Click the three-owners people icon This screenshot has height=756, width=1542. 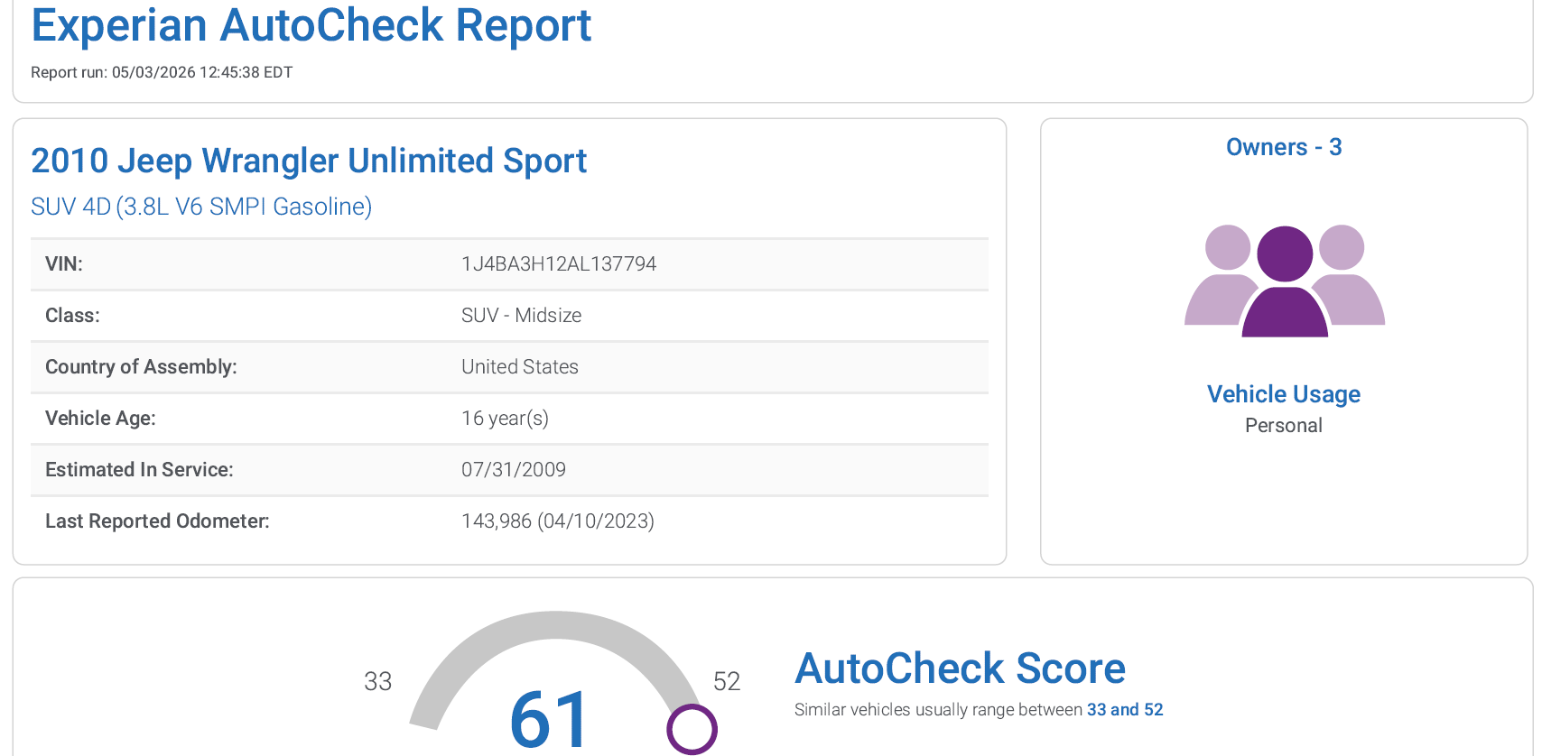1284,281
